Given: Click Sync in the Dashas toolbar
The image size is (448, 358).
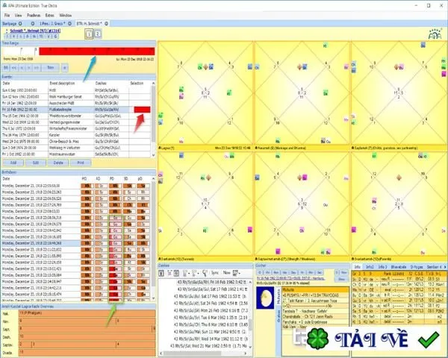Looking at the screenshot, I should [215, 273].
